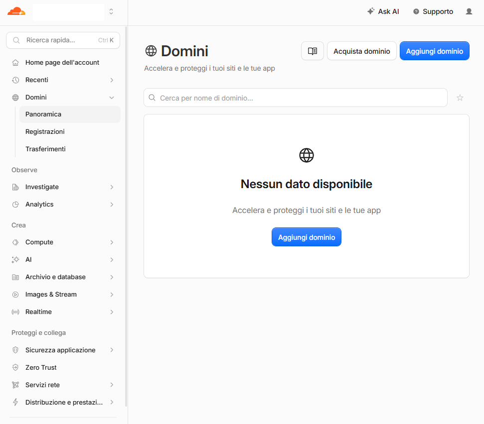Expand the Sicurezza applicazione chevron
Viewport: 484px width, 424px height.
[x=112, y=350]
